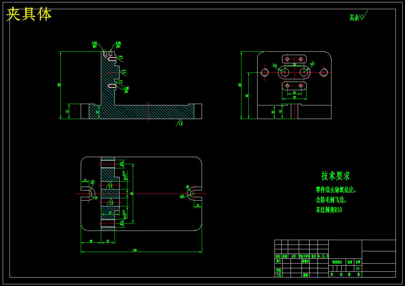
Task: Click roughness 1.6 symbol under section base
Action: pos(180,122)
